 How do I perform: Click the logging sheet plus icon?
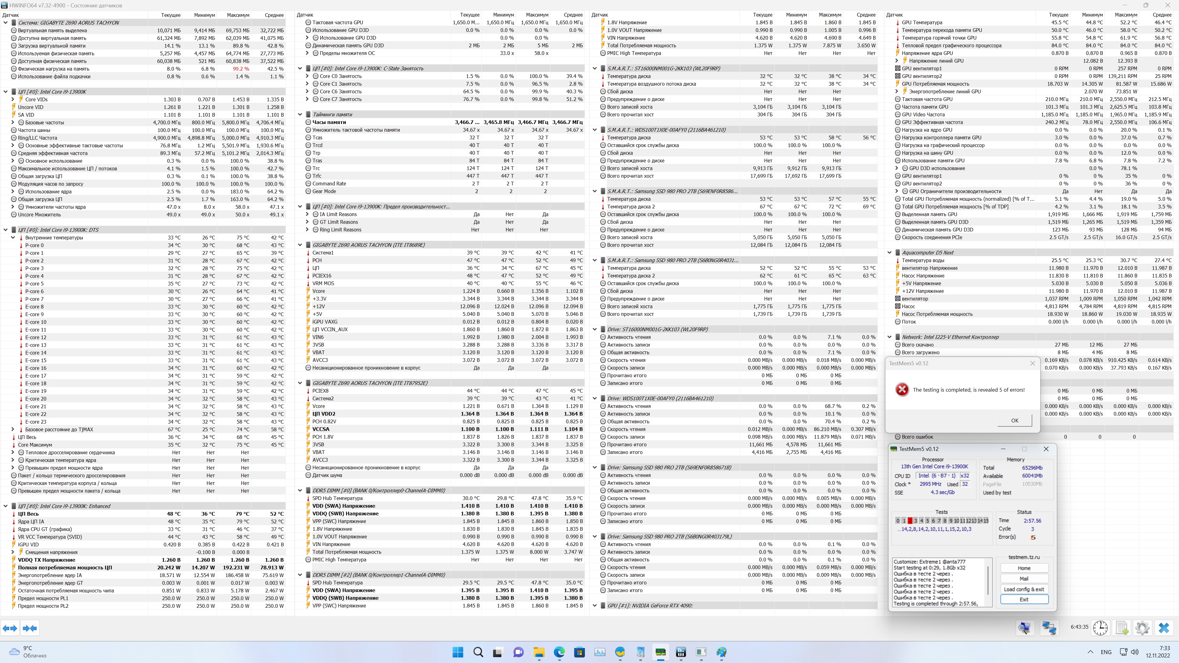(1121, 628)
